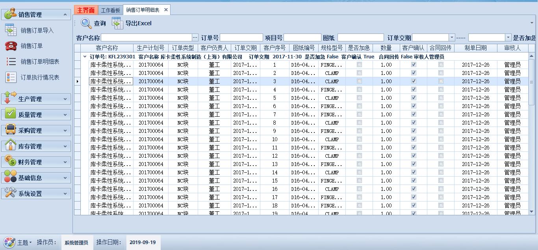The image size is (538, 250).
Task: Switch to the 主界面 tab
Action: tap(86, 10)
